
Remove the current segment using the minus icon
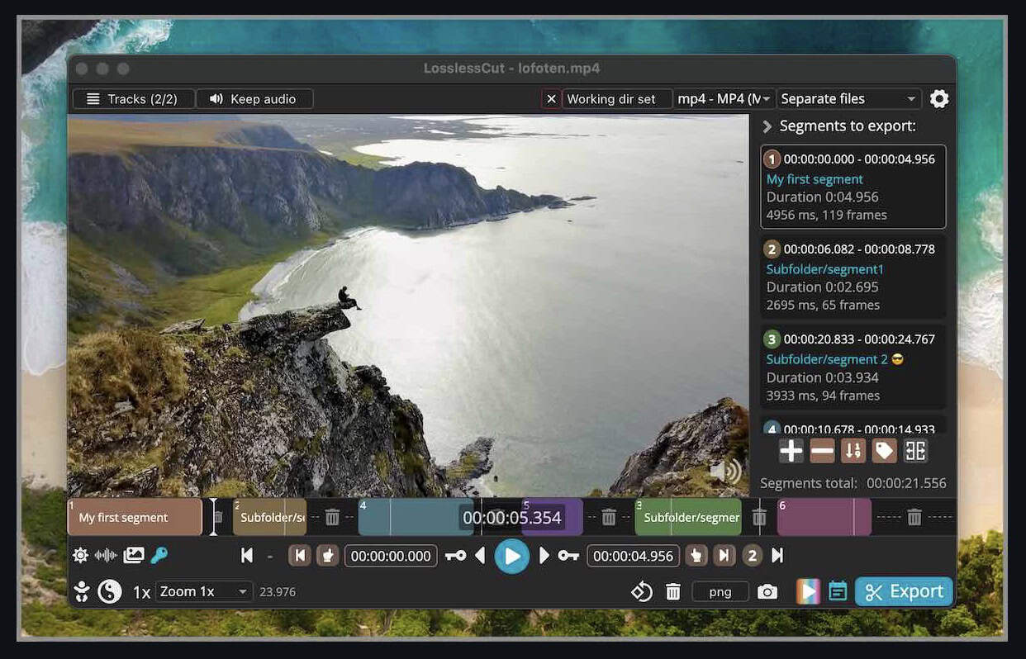822,450
